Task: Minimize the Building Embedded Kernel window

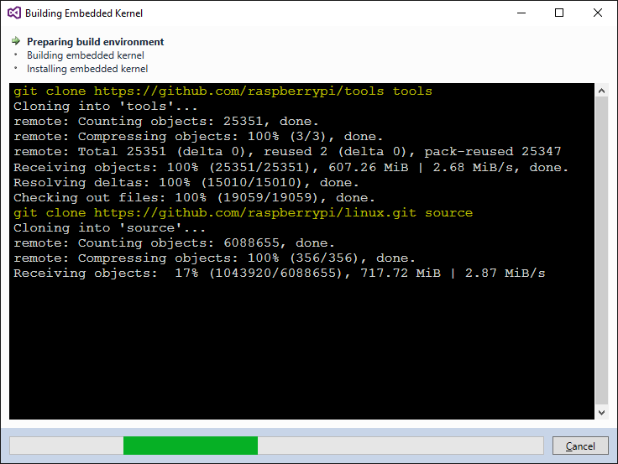Action: pyautogui.click(x=521, y=13)
